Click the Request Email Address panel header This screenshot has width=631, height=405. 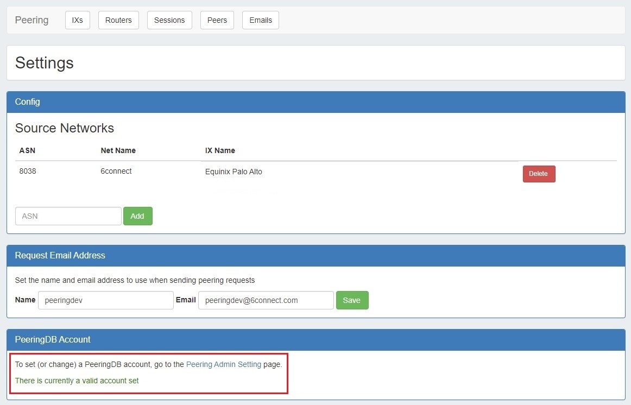[315, 256]
